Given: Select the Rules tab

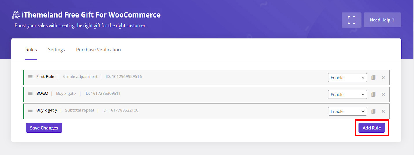Looking at the screenshot, I should click(x=31, y=50).
